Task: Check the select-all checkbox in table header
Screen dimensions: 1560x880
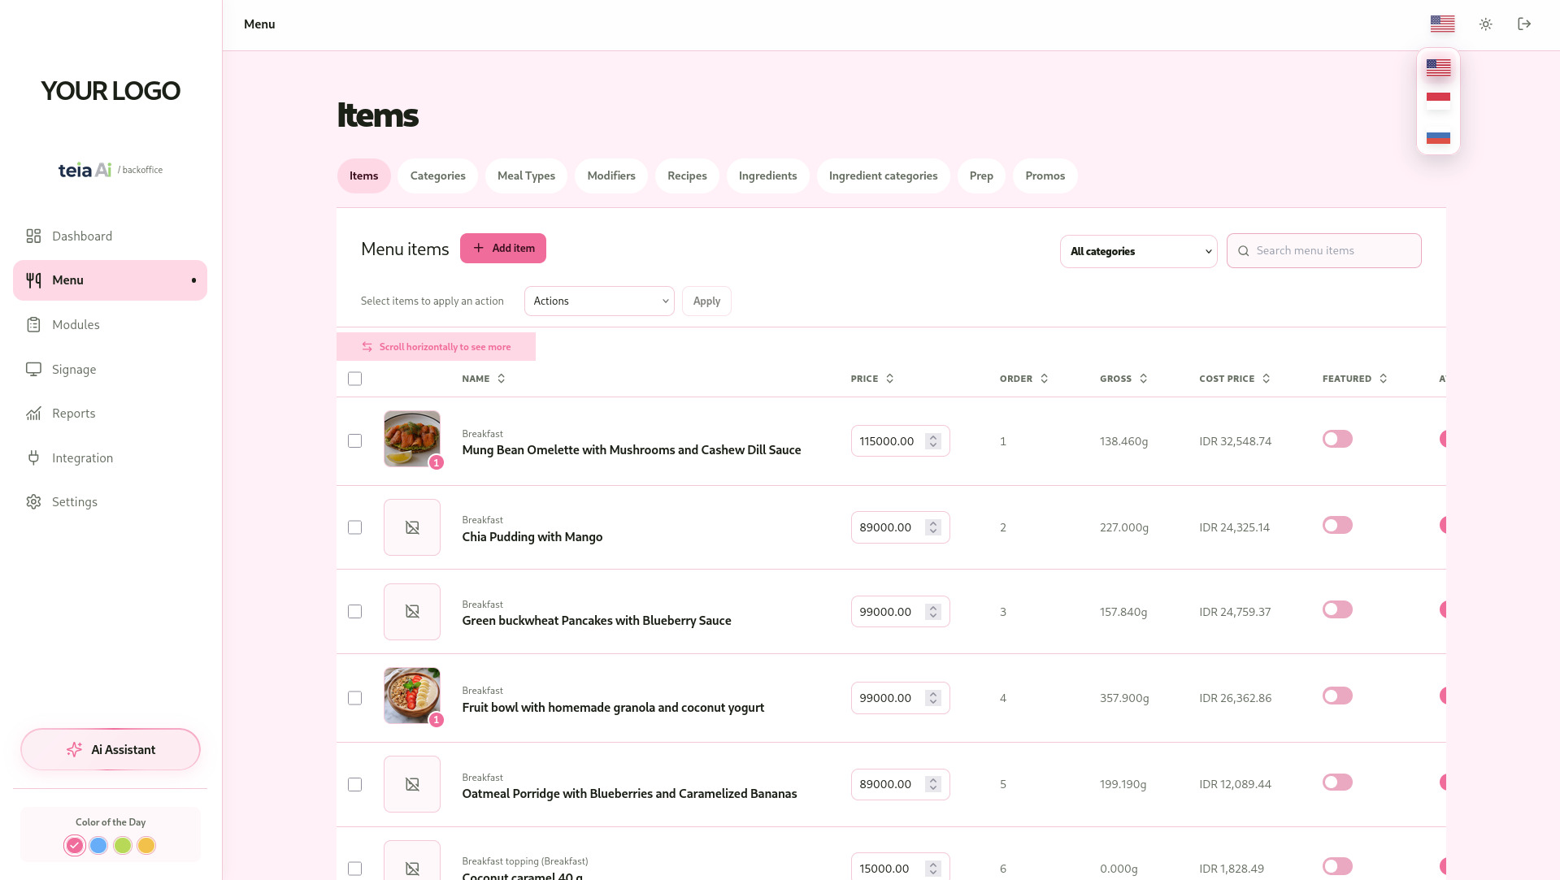Action: (x=354, y=379)
